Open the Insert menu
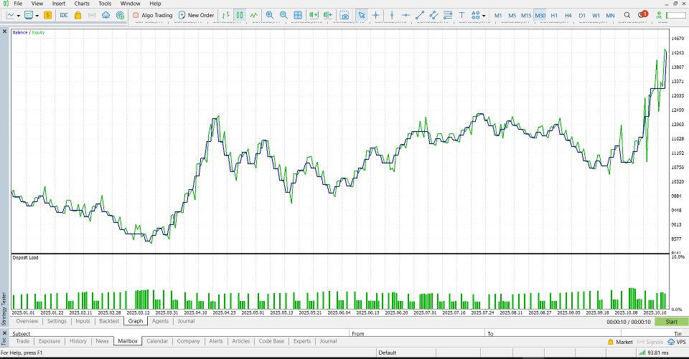Image resolution: width=689 pixels, height=359 pixels. 58,4
